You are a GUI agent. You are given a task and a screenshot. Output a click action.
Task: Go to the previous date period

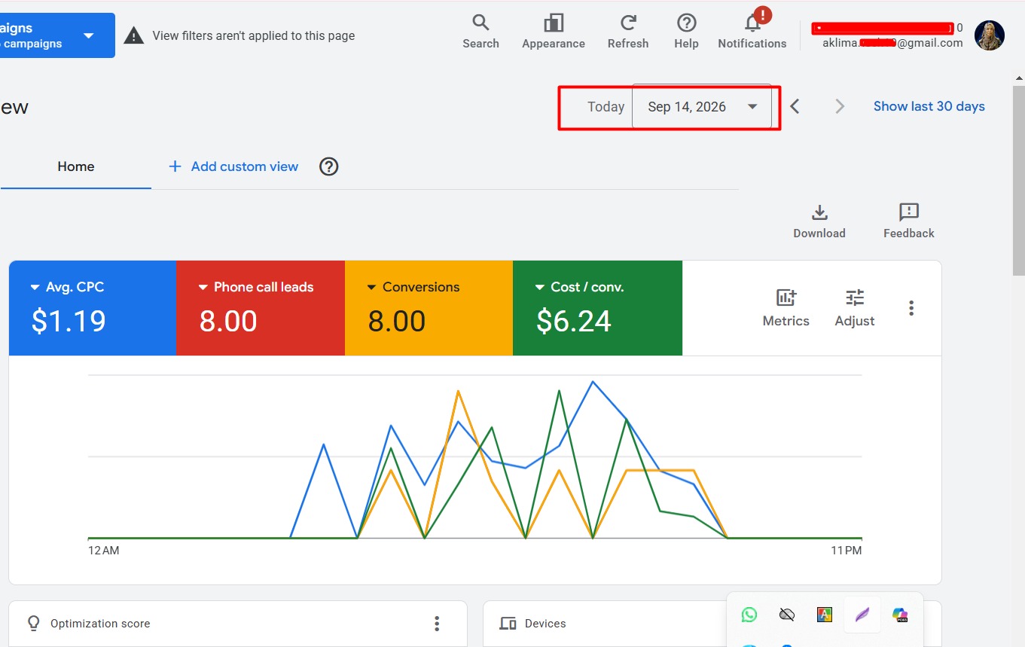tap(795, 106)
